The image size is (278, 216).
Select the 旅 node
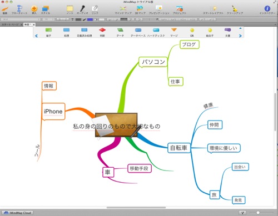pyautogui.click(x=215, y=195)
